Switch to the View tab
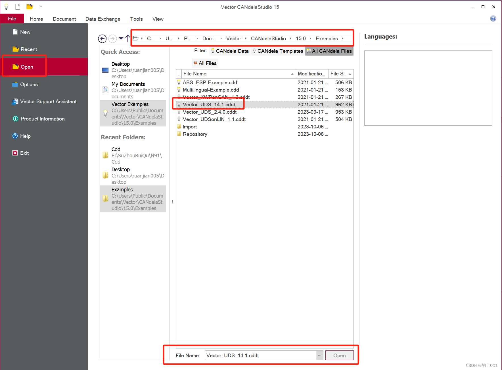The height and width of the screenshot is (370, 502). click(x=158, y=19)
